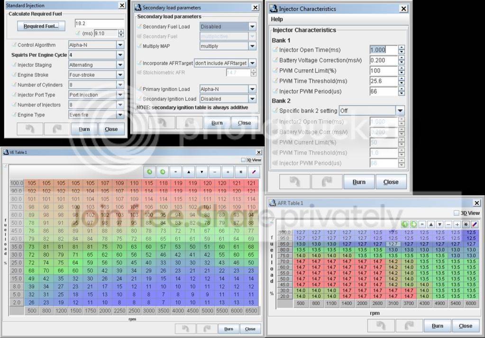485x338 pixels.
Task: Click the up-triangle increase icon in VE Table 1
Action: pyautogui.click(x=189, y=172)
